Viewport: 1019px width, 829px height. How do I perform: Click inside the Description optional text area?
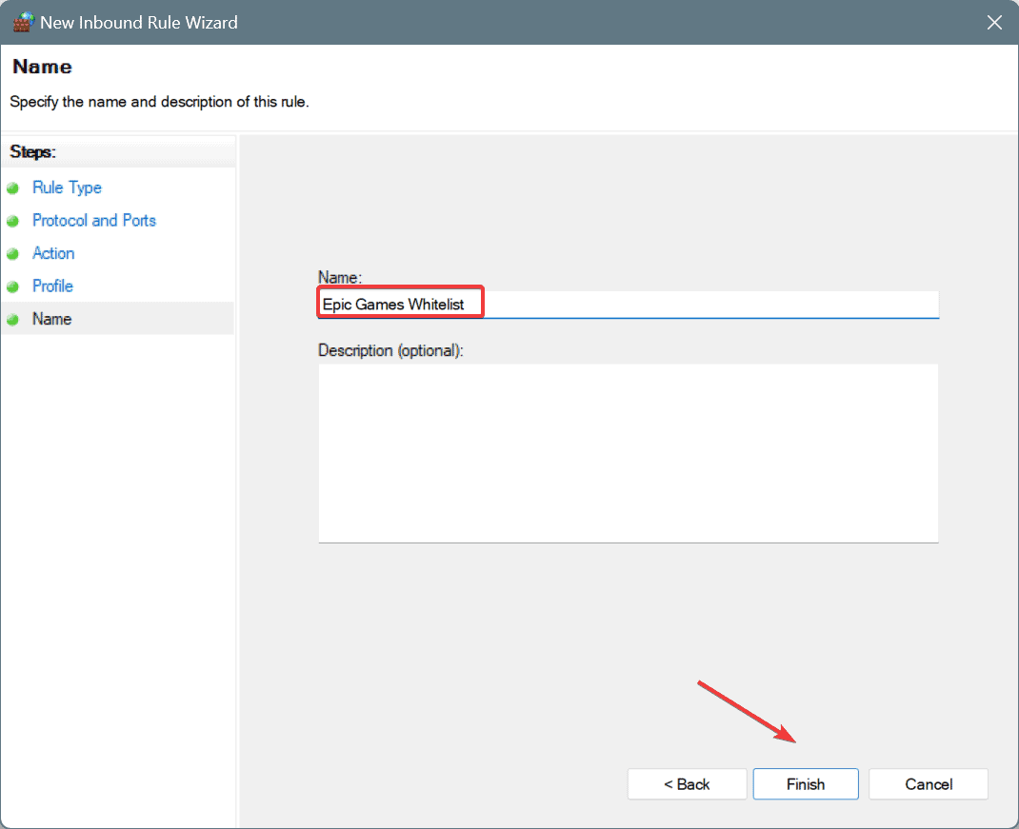click(x=628, y=453)
